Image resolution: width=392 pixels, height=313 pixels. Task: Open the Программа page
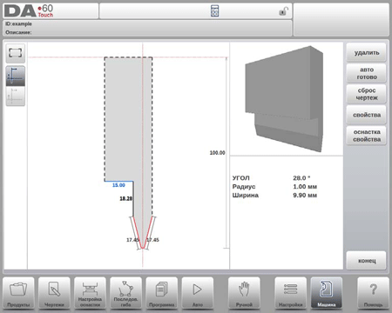[x=162, y=293]
